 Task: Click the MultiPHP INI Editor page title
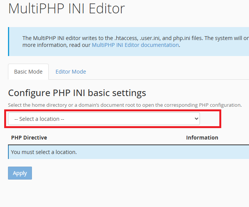click(x=67, y=9)
